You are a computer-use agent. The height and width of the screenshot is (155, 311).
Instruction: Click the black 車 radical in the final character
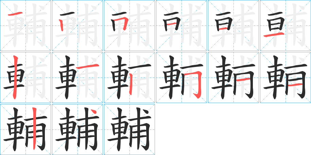click(118, 130)
